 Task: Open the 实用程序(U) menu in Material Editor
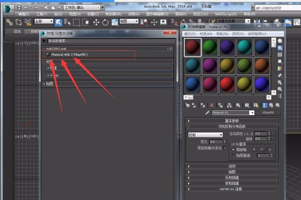coord(257,34)
